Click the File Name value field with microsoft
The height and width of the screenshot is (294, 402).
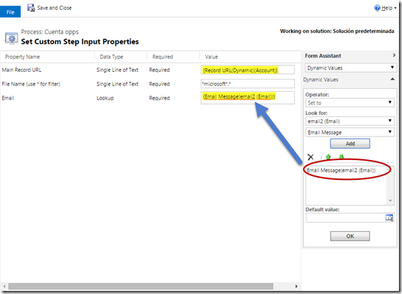tap(247, 83)
